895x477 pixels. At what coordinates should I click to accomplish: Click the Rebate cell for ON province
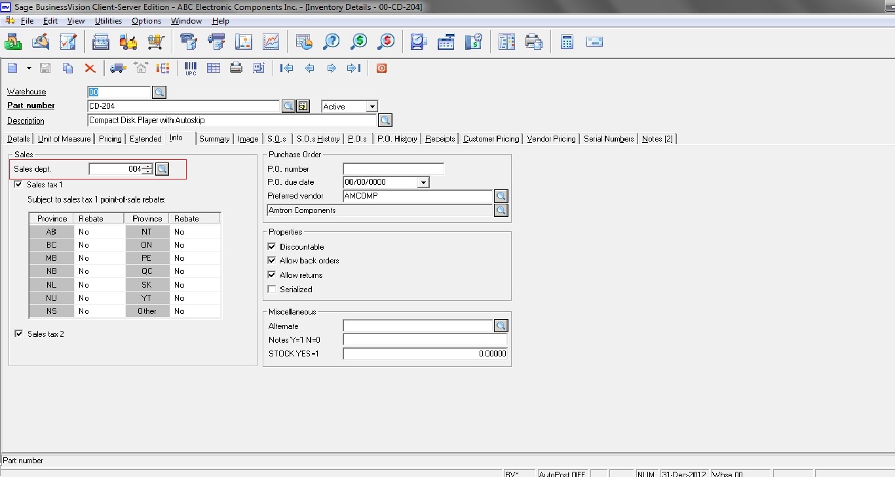[x=196, y=245]
